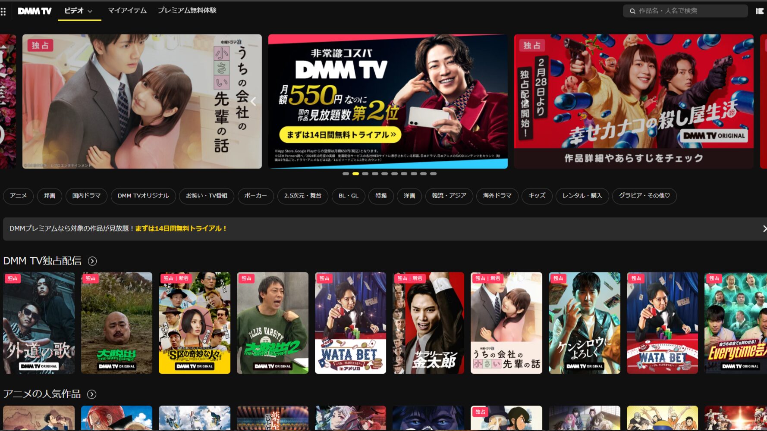Expand the premium notice bar chevron
Viewport: 767px width, 431px height.
tap(764, 229)
